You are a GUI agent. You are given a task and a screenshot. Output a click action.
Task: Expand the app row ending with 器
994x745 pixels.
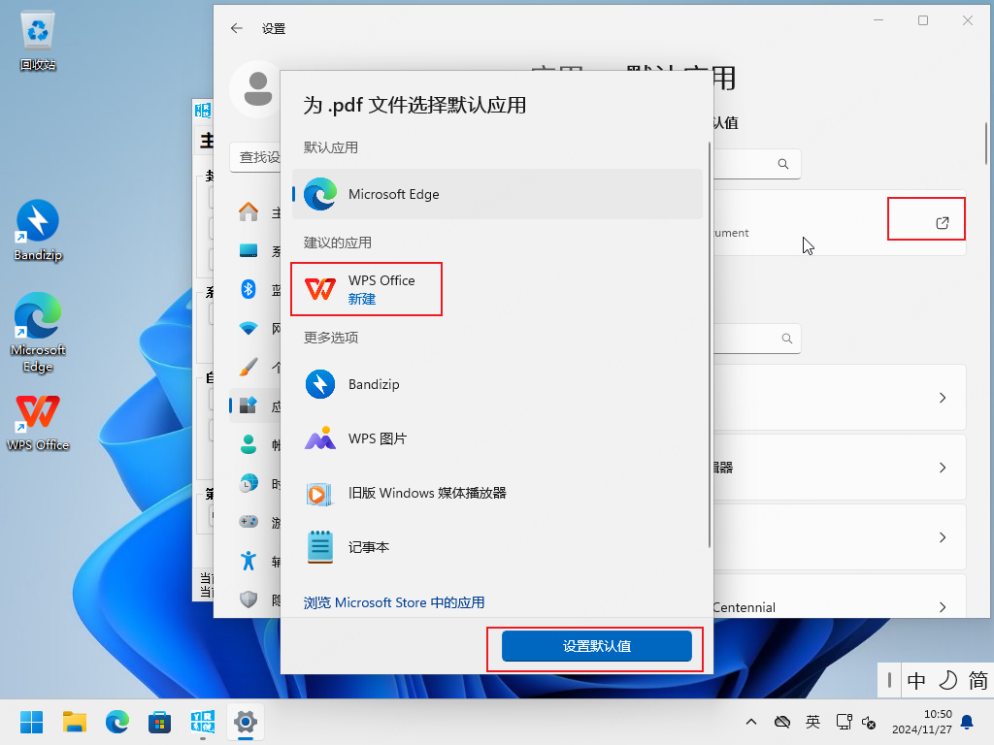pos(941,468)
